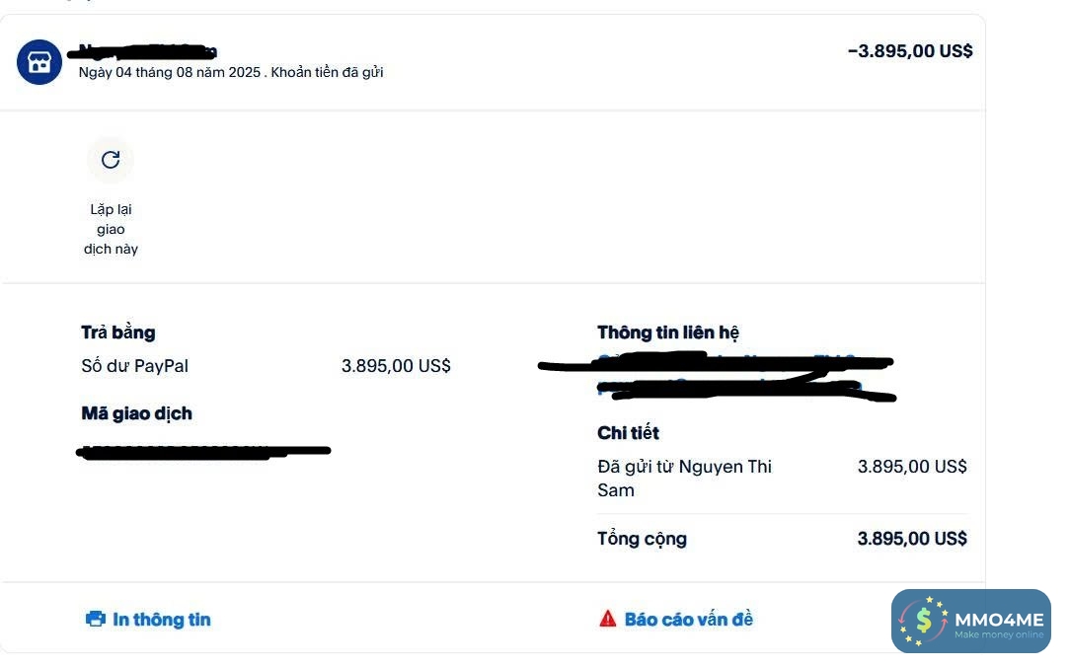Click the redacted contact info link
This screenshot has width=1070, height=666.
[x=726, y=376]
